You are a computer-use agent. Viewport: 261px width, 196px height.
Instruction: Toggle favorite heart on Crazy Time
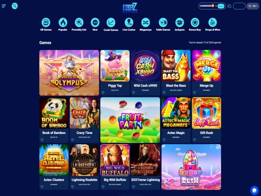click(x=73, y=140)
